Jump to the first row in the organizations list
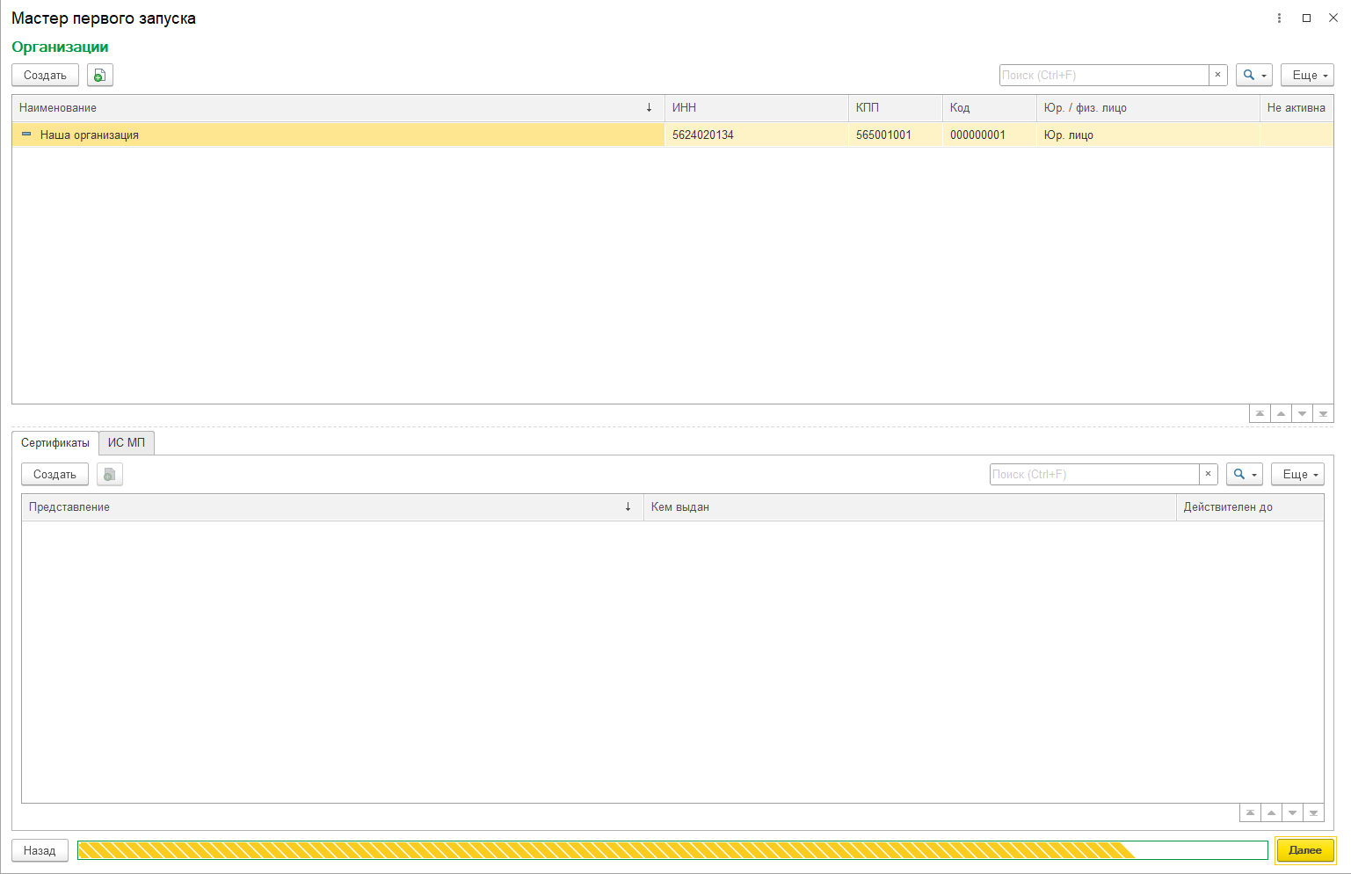 tap(1260, 414)
